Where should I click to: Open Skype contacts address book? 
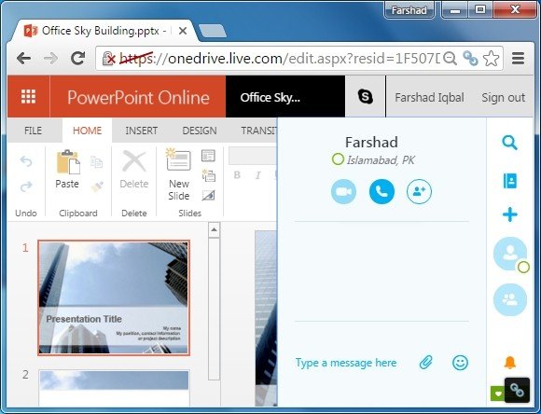[510, 181]
